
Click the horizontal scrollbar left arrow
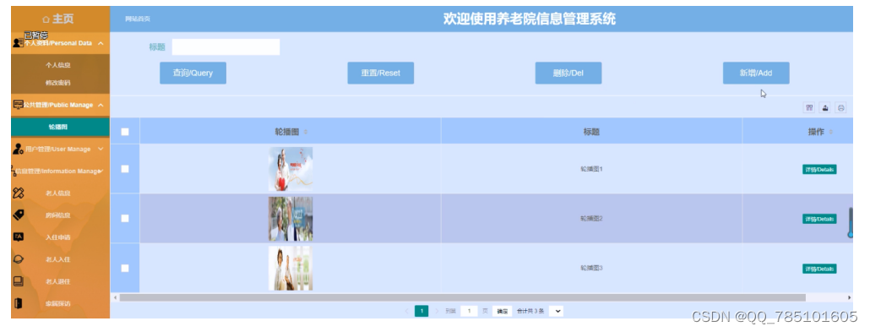115,297
